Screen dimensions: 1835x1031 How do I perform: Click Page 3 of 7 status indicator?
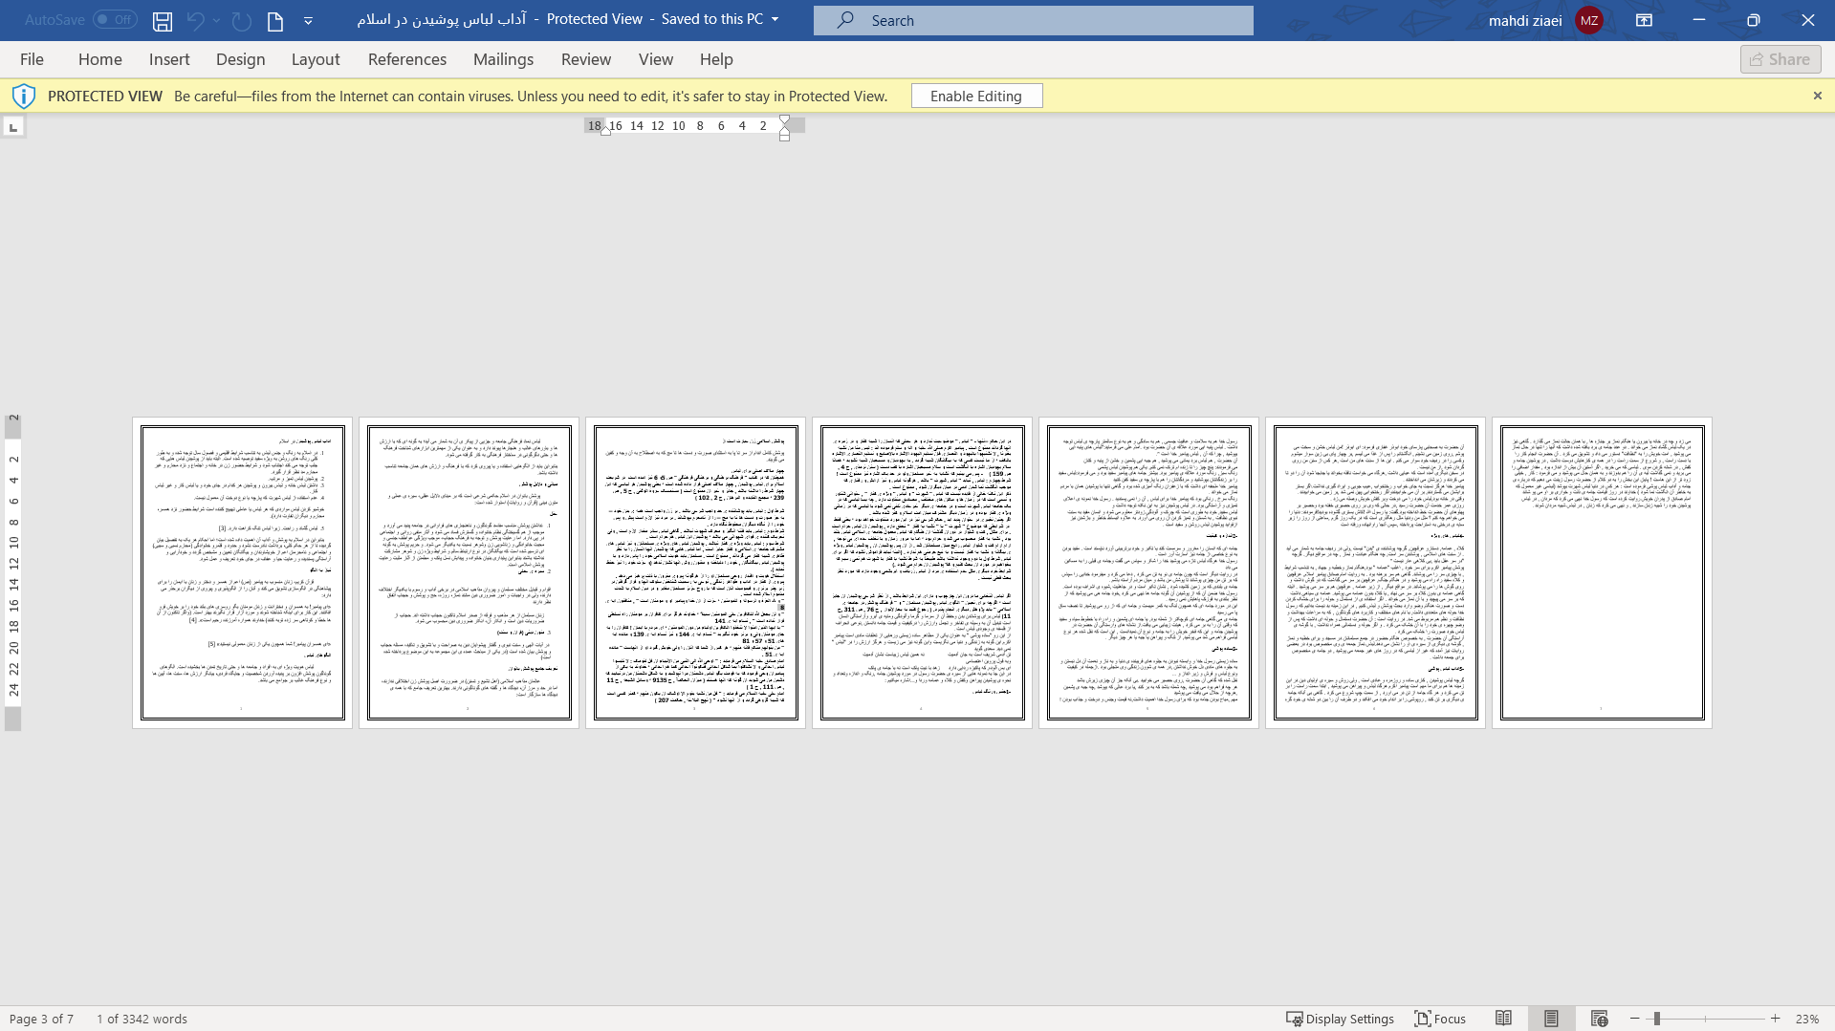pyautogui.click(x=41, y=1019)
